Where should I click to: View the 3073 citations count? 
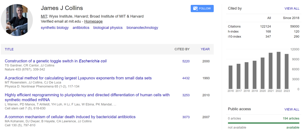point(186,117)
